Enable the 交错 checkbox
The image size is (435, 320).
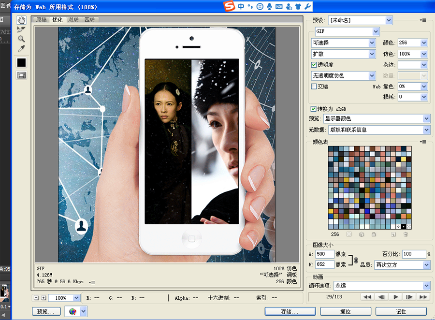pyautogui.click(x=314, y=86)
